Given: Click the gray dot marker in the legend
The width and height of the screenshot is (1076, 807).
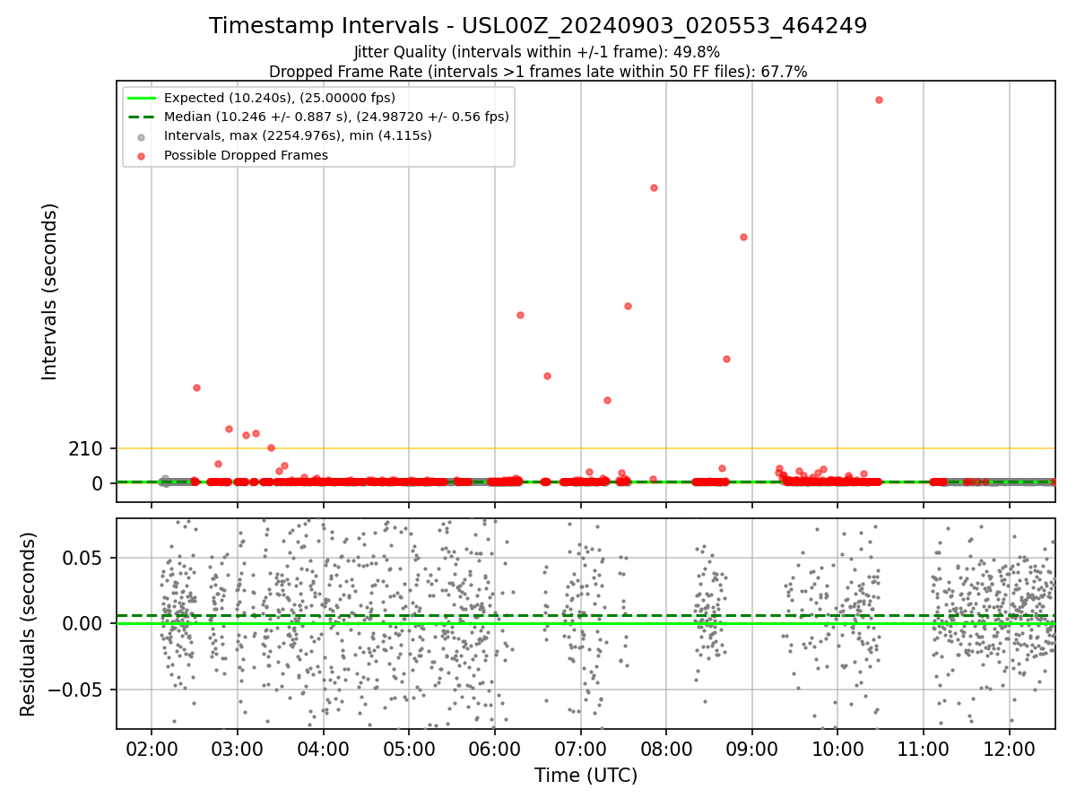Looking at the screenshot, I should pyautogui.click(x=142, y=136).
